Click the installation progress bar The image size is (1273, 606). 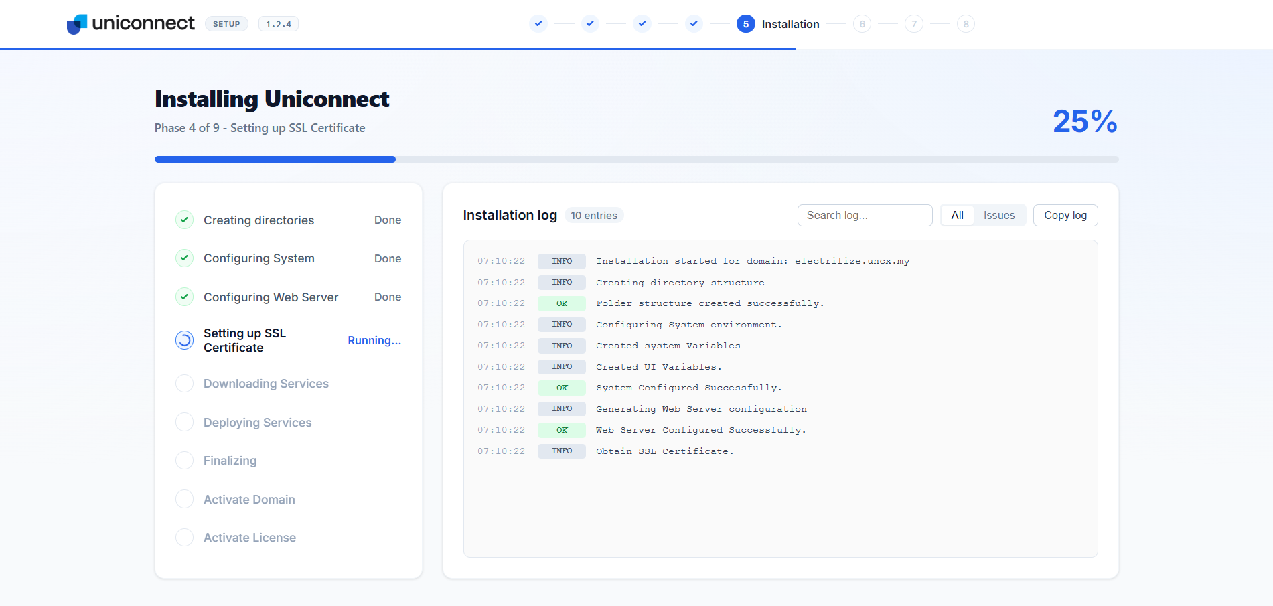coord(636,159)
